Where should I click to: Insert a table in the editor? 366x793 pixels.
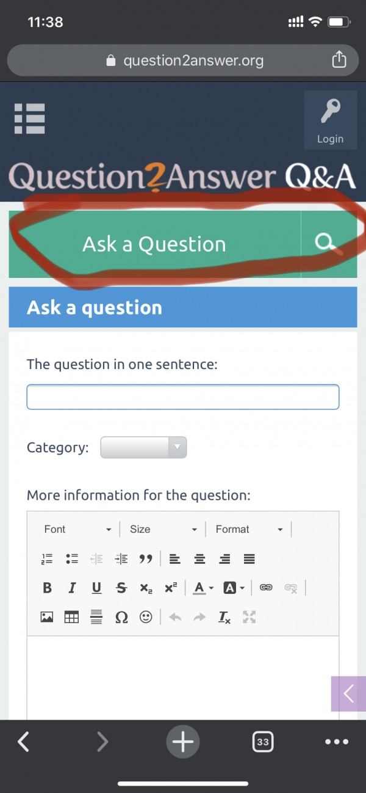pyautogui.click(x=72, y=617)
